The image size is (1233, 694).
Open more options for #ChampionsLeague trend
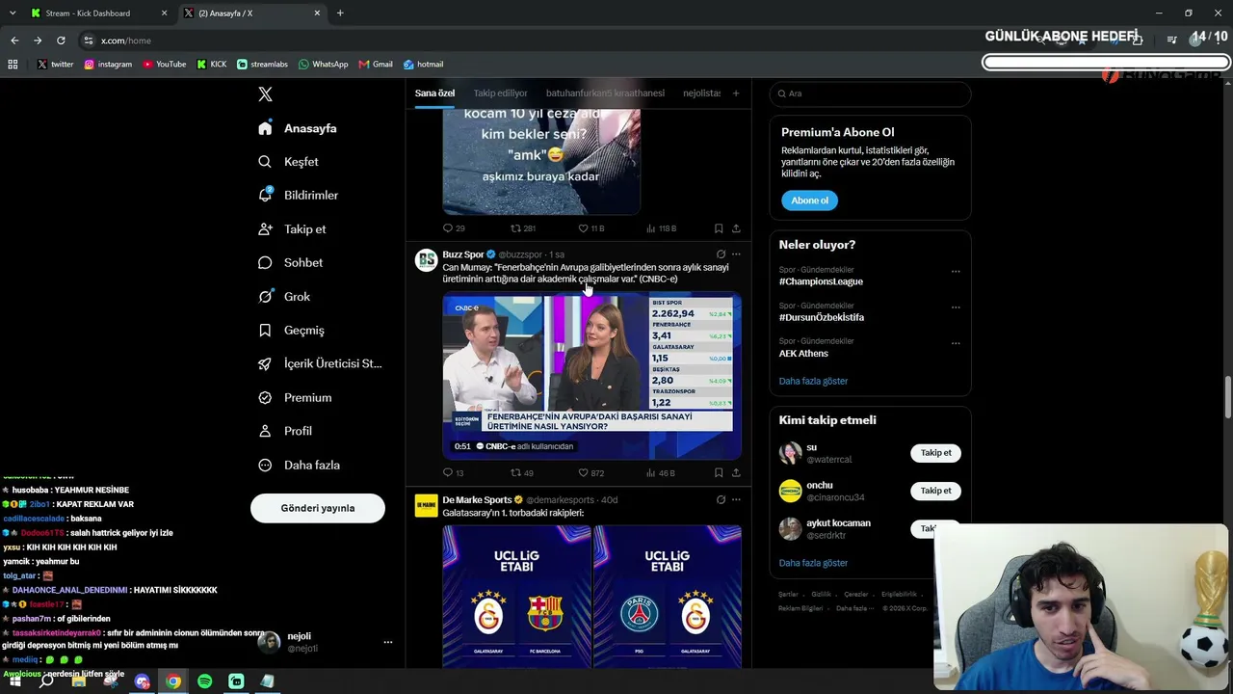click(x=956, y=271)
